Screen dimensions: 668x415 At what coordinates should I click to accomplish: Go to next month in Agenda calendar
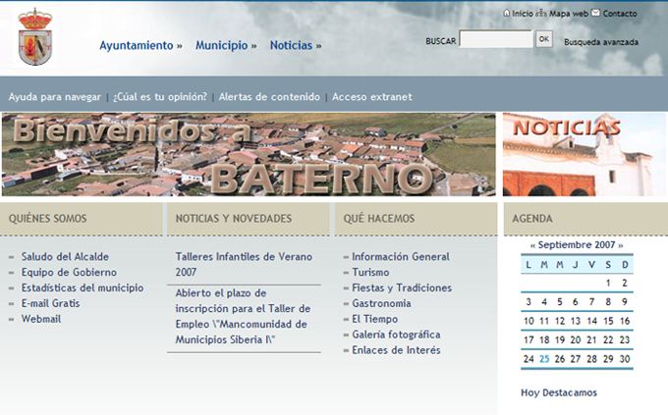click(x=620, y=244)
